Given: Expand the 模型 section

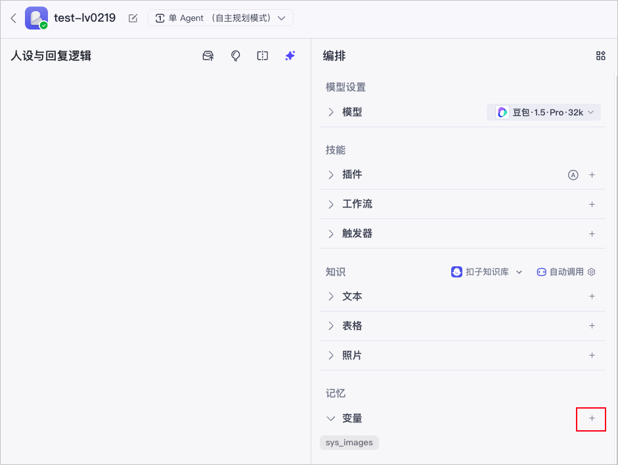Looking at the screenshot, I should [x=331, y=112].
